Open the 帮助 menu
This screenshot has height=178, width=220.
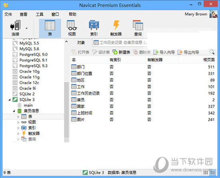(x=72, y=14)
